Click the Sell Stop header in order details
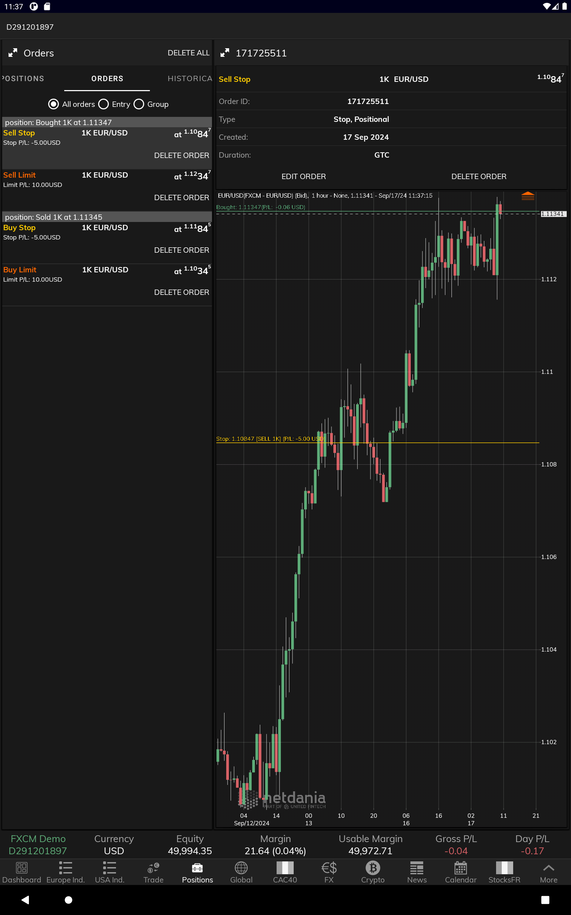Viewport: 571px width, 915px height. pyautogui.click(x=234, y=79)
